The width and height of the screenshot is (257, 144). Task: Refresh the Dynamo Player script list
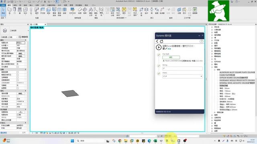tap(161, 41)
